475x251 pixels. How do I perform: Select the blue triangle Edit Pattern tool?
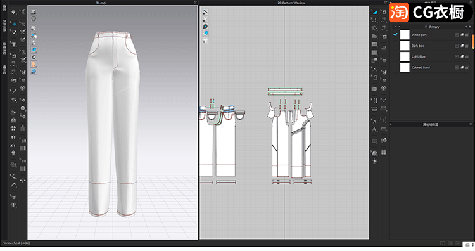point(374,12)
